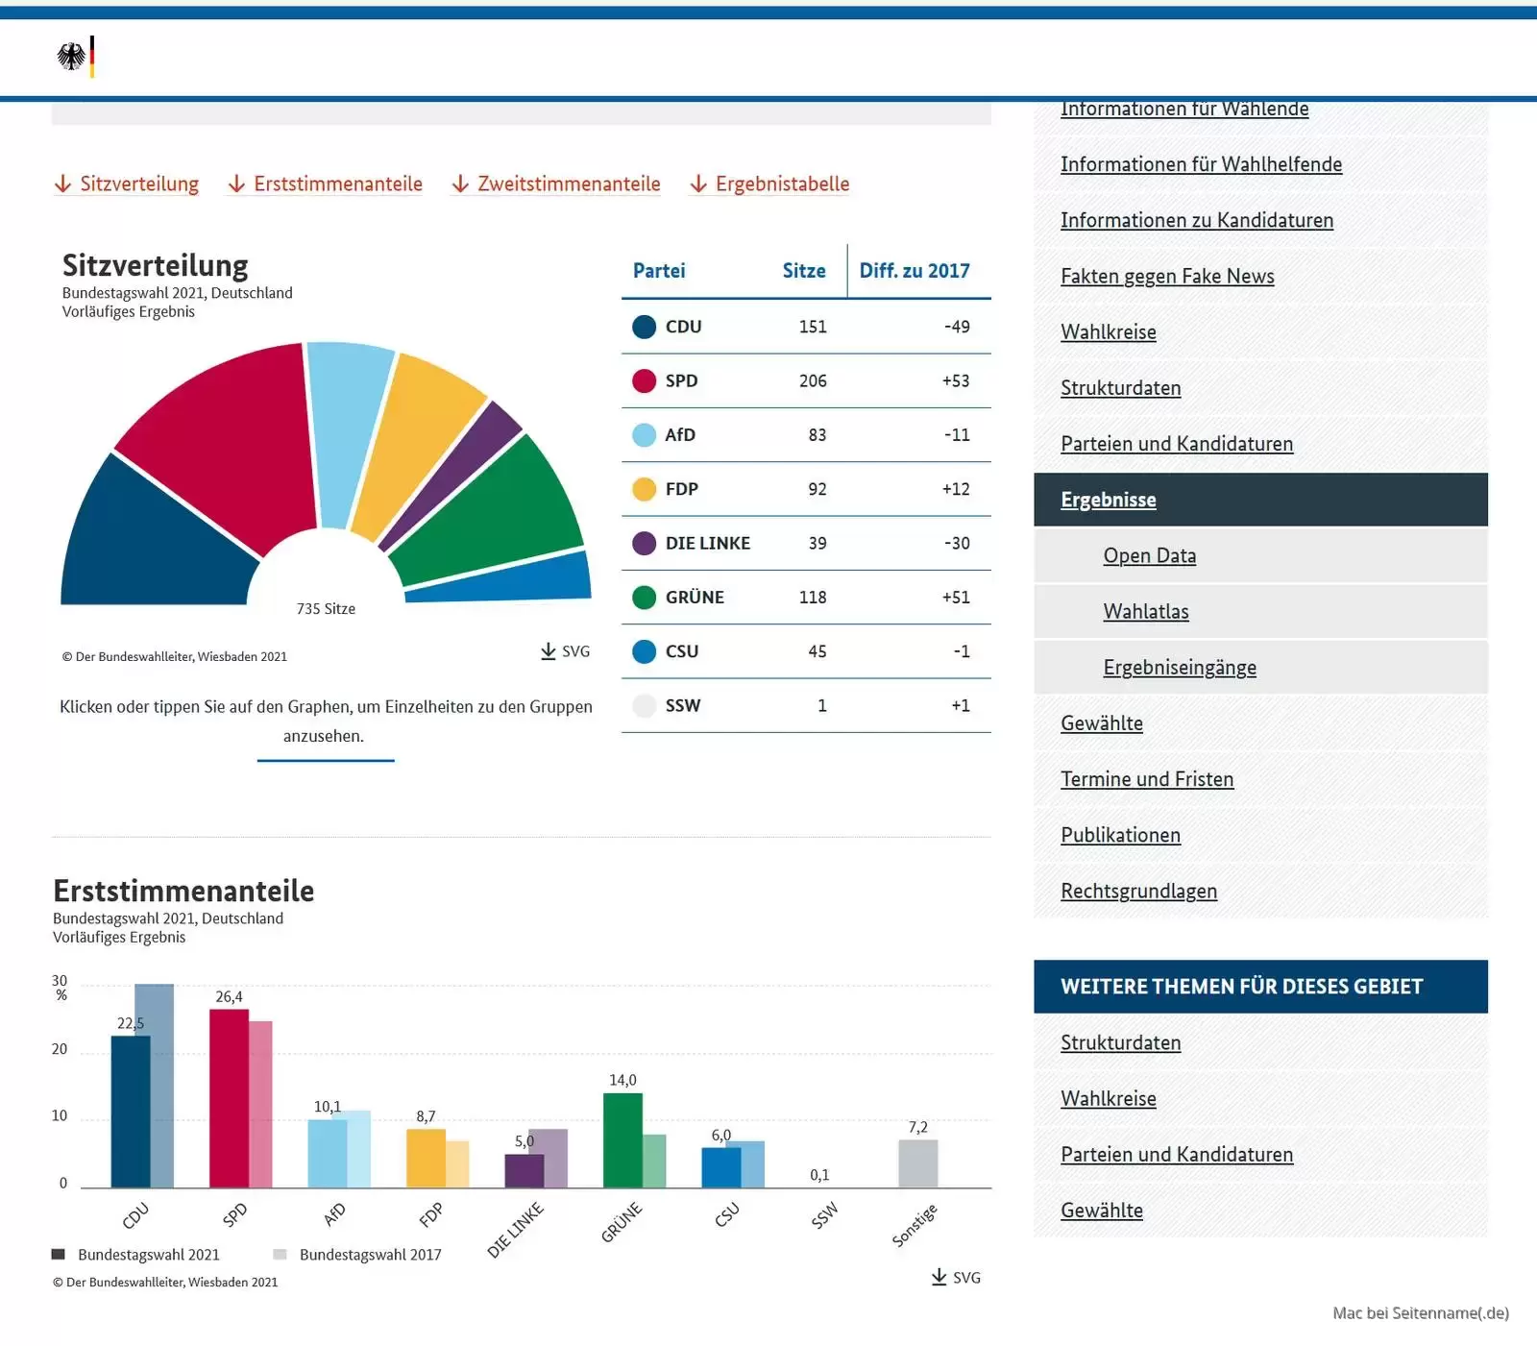Open Ergebniseingänge in the sidebar
Viewport: 1537px width, 1346px height.
click(x=1179, y=667)
